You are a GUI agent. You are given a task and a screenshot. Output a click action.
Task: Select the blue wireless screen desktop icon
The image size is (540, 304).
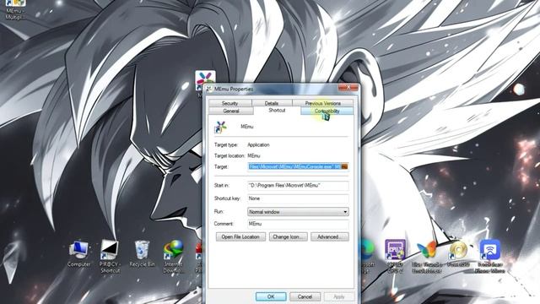[x=489, y=256]
